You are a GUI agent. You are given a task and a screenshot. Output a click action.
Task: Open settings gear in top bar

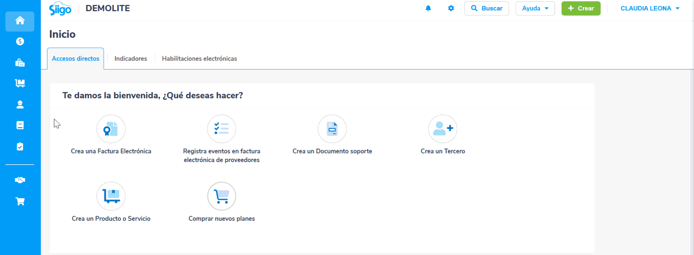click(451, 8)
